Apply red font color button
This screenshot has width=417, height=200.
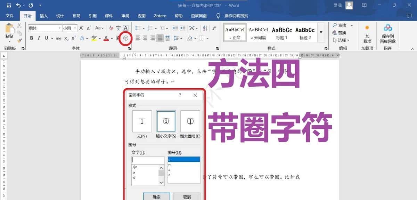tap(107, 38)
